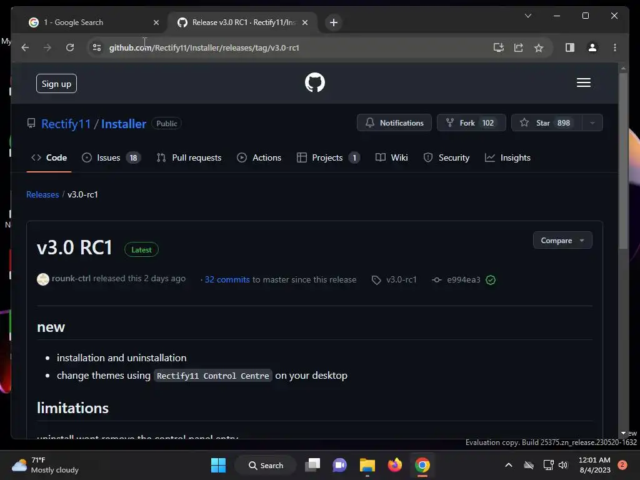The image size is (640, 480).
Task: Open the 32 commits link
Action: [x=227, y=279]
